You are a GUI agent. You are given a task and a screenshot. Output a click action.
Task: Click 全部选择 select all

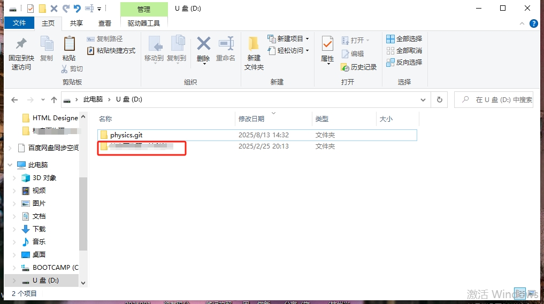click(404, 39)
